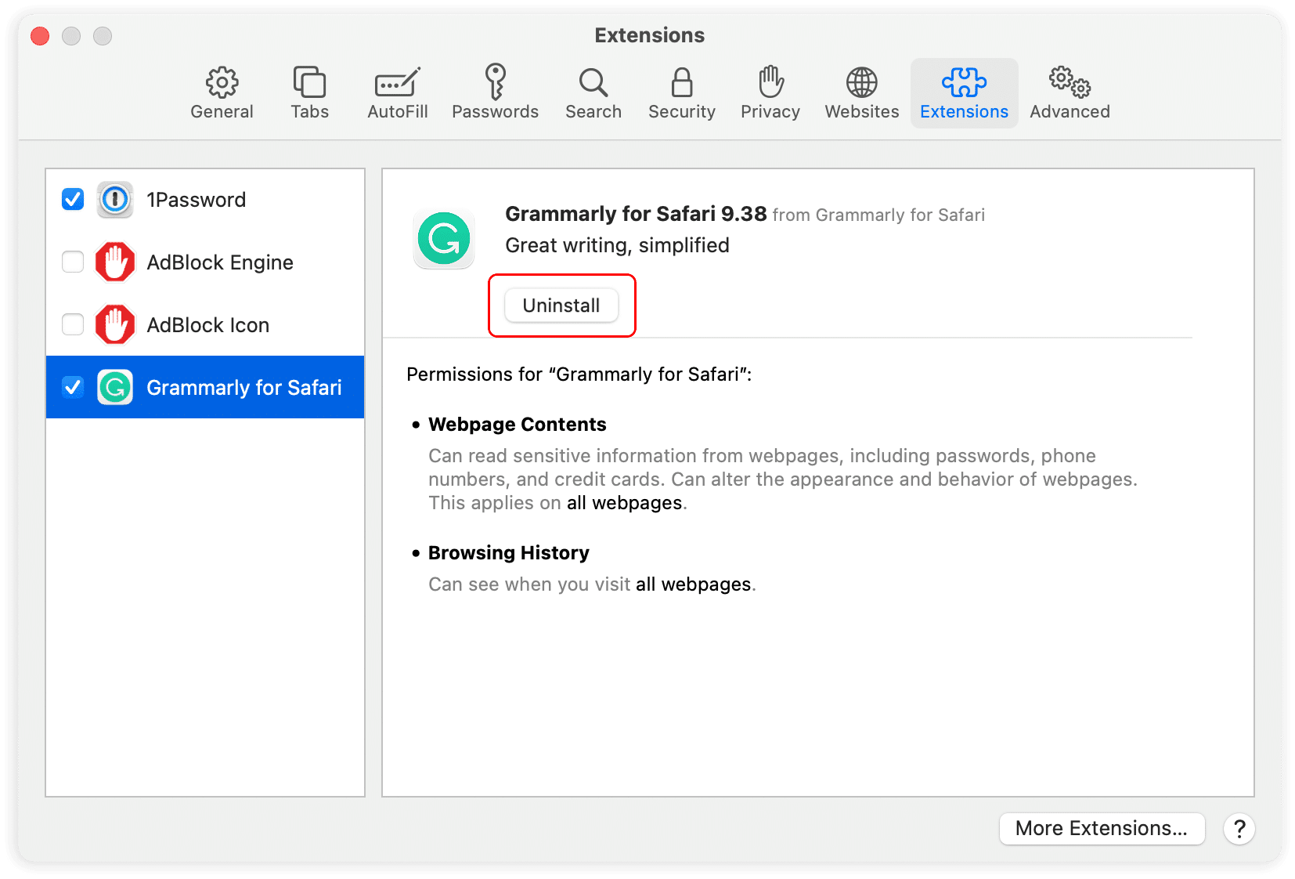Switch to the Websites globe pane
The height and width of the screenshot is (879, 1295).
[862, 92]
